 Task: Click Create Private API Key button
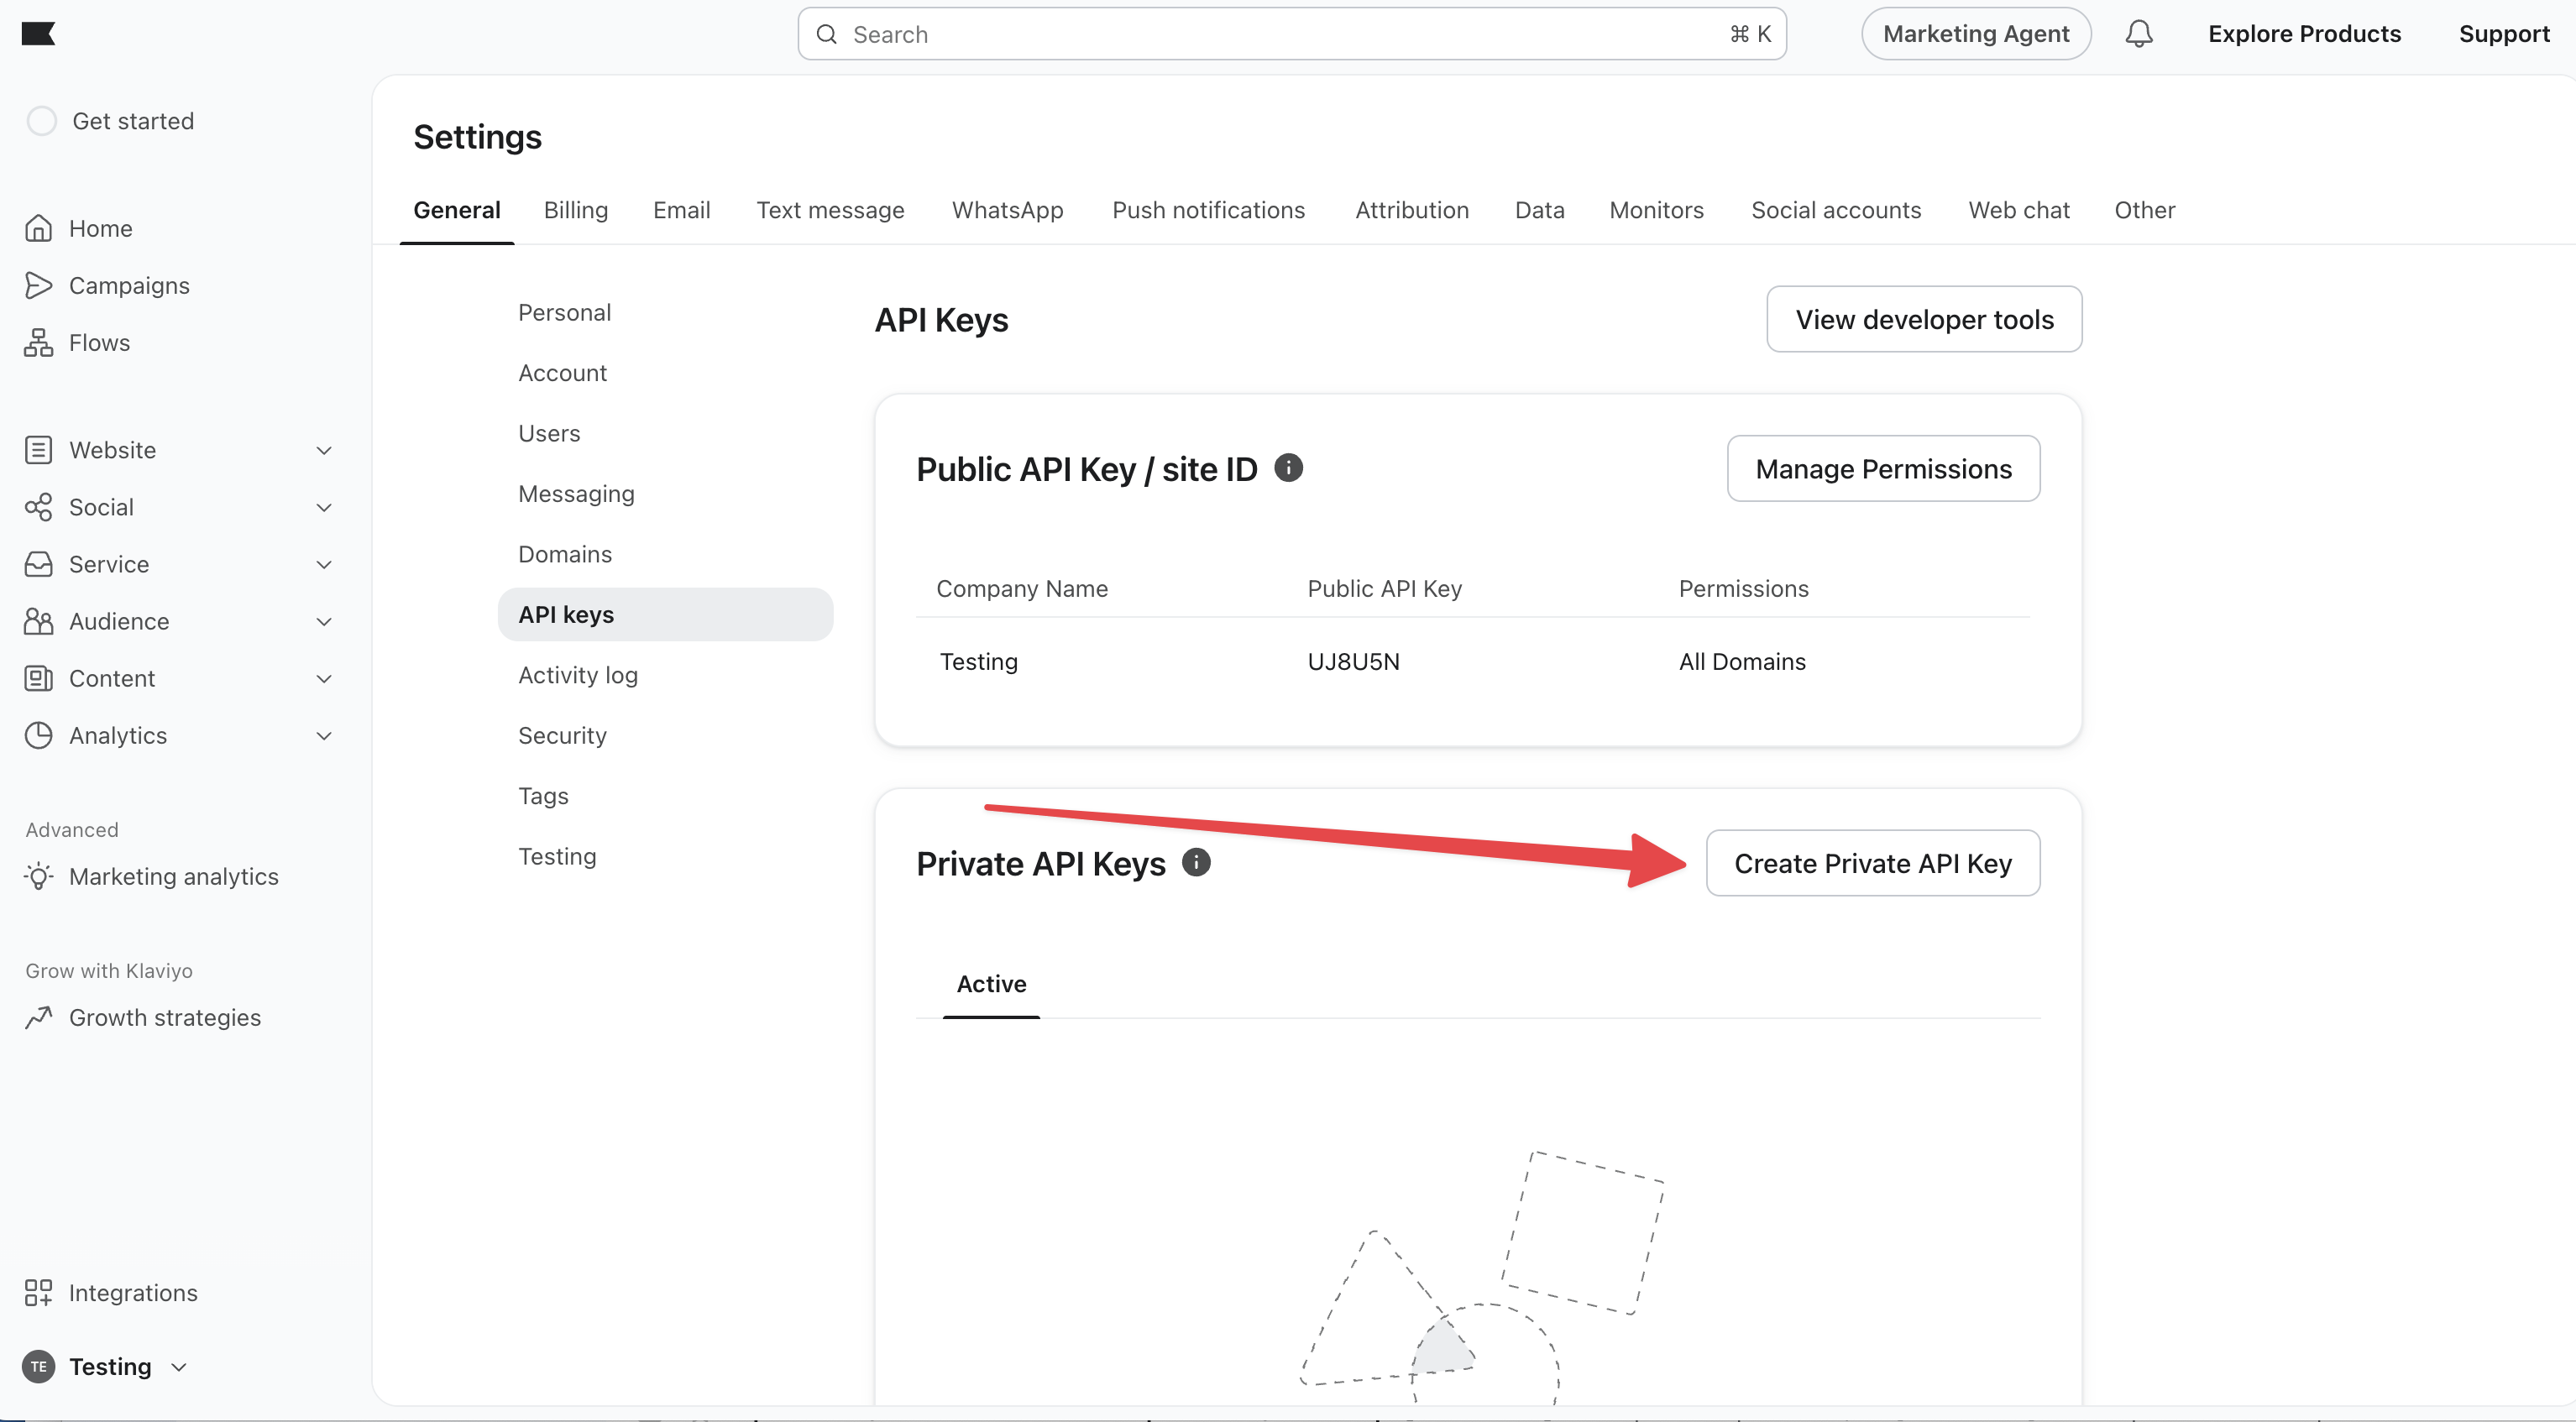[1872, 862]
